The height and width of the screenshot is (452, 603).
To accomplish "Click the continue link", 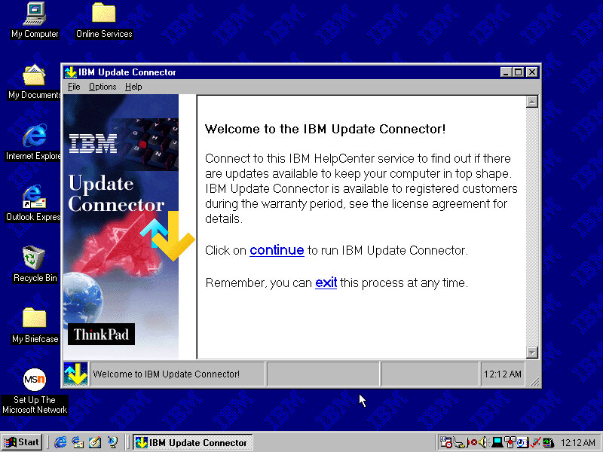I will (x=277, y=250).
